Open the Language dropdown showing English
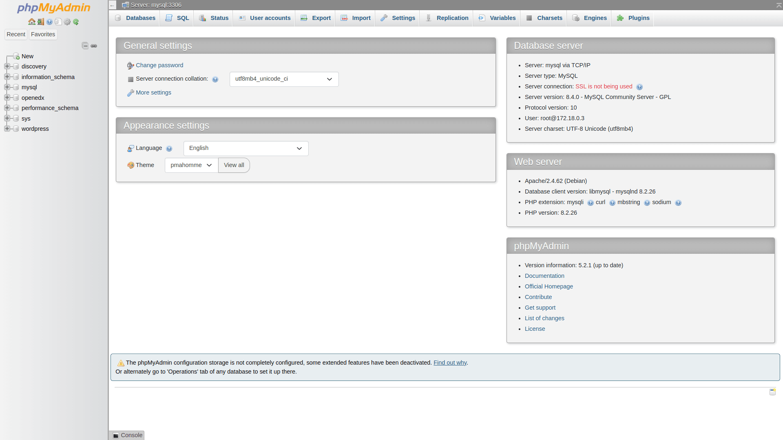This screenshot has width=783, height=440. point(246,148)
